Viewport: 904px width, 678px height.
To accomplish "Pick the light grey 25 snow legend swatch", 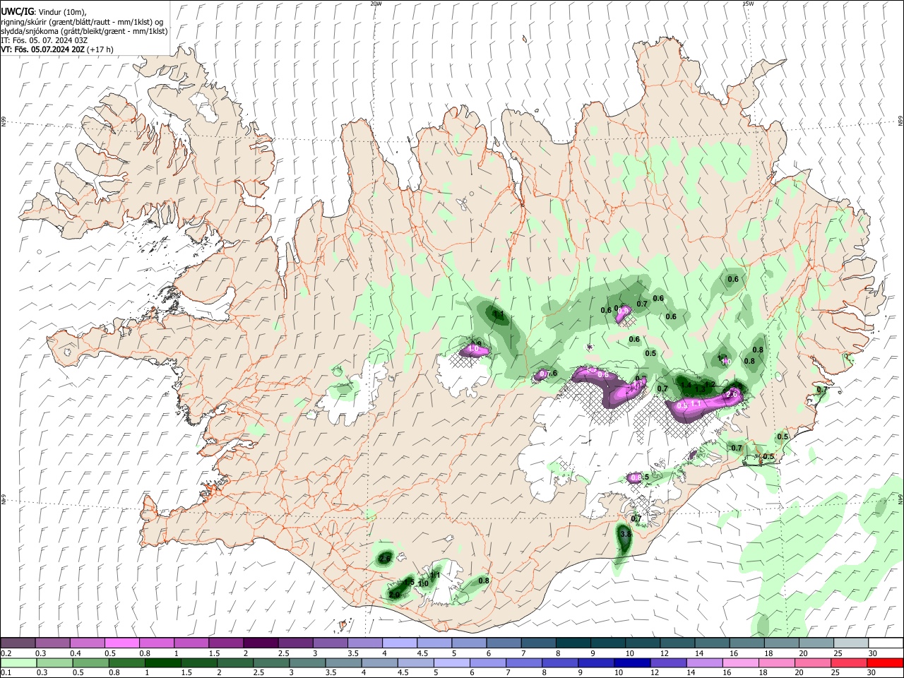I will coord(852,643).
